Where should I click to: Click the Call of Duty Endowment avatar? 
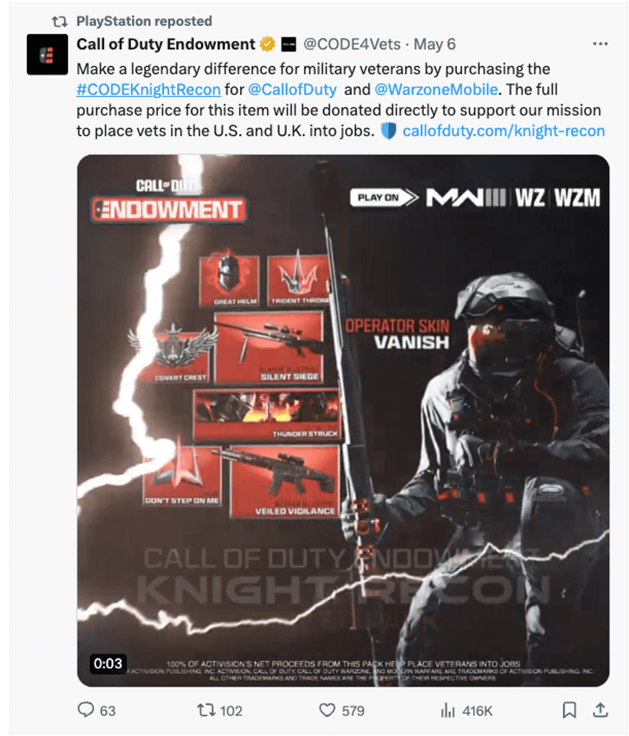click(x=47, y=54)
